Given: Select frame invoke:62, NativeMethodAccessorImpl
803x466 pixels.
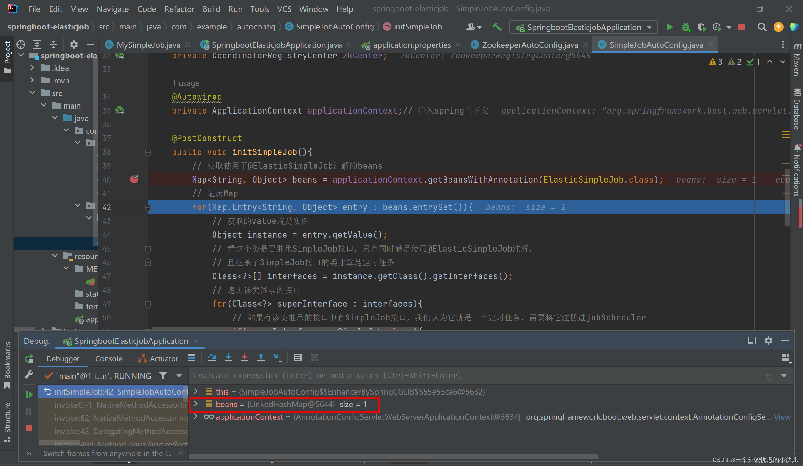Looking at the screenshot, I should pyautogui.click(x=121, y=418).
